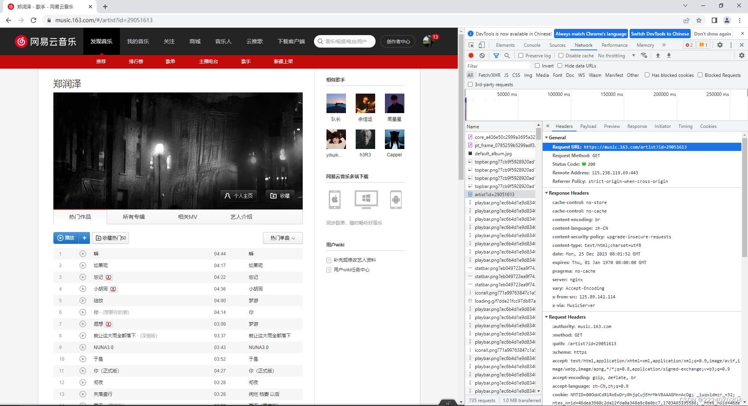Screen dimensions: 748x406
Task: Show more DevTools panels chevron
Action: pyautogui.click(x=664, y=45)
